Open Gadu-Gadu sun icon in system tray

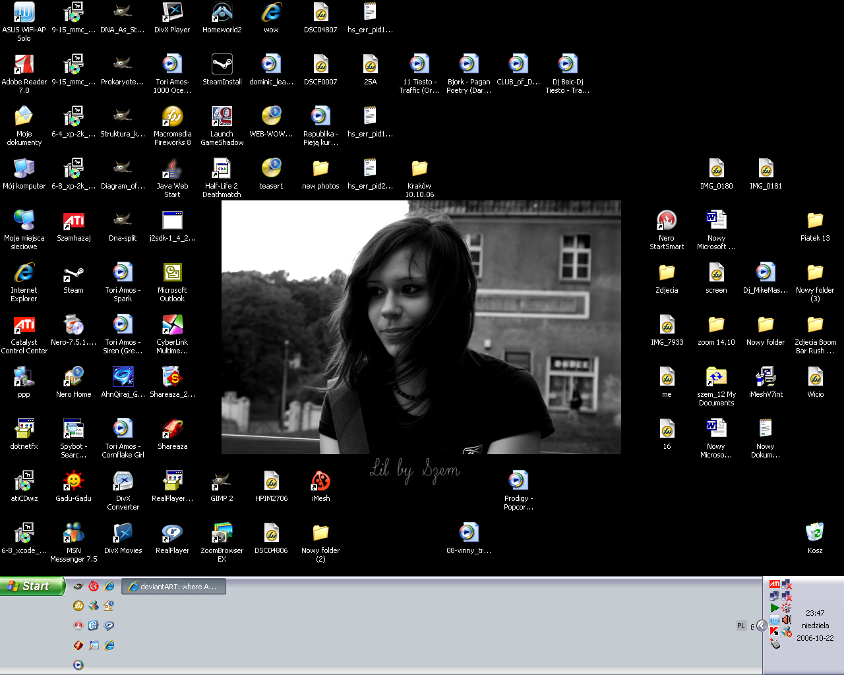click(x=786, y=608)
